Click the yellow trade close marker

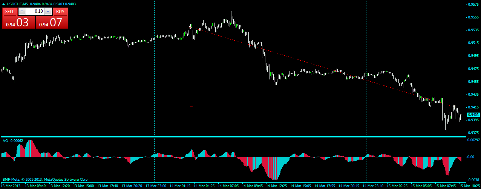(455, 107)
